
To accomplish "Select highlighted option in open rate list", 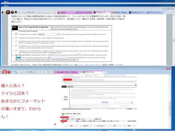I will coord(18,57).
